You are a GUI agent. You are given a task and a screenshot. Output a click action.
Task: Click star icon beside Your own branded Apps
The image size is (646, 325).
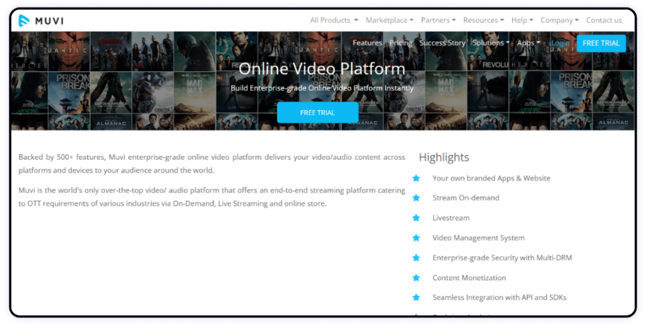pyautogui.click(x=416, y=178)
